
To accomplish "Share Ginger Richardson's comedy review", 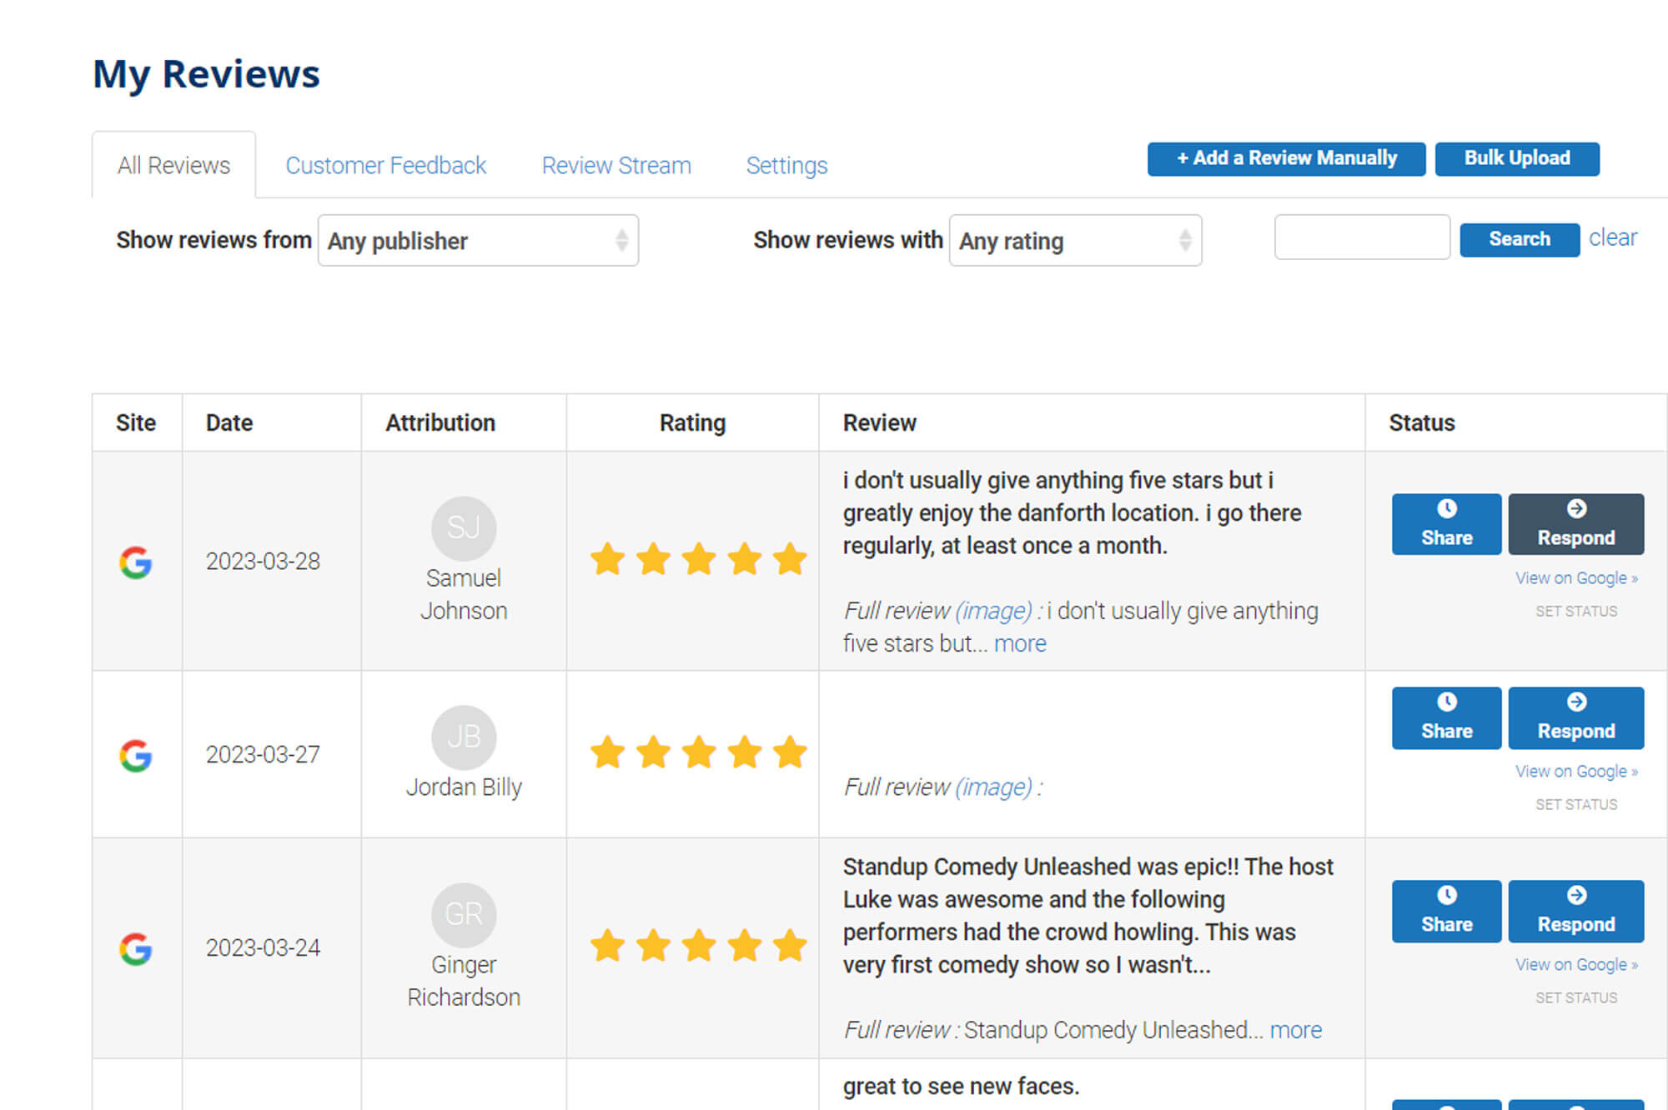I will point(1446,911).
